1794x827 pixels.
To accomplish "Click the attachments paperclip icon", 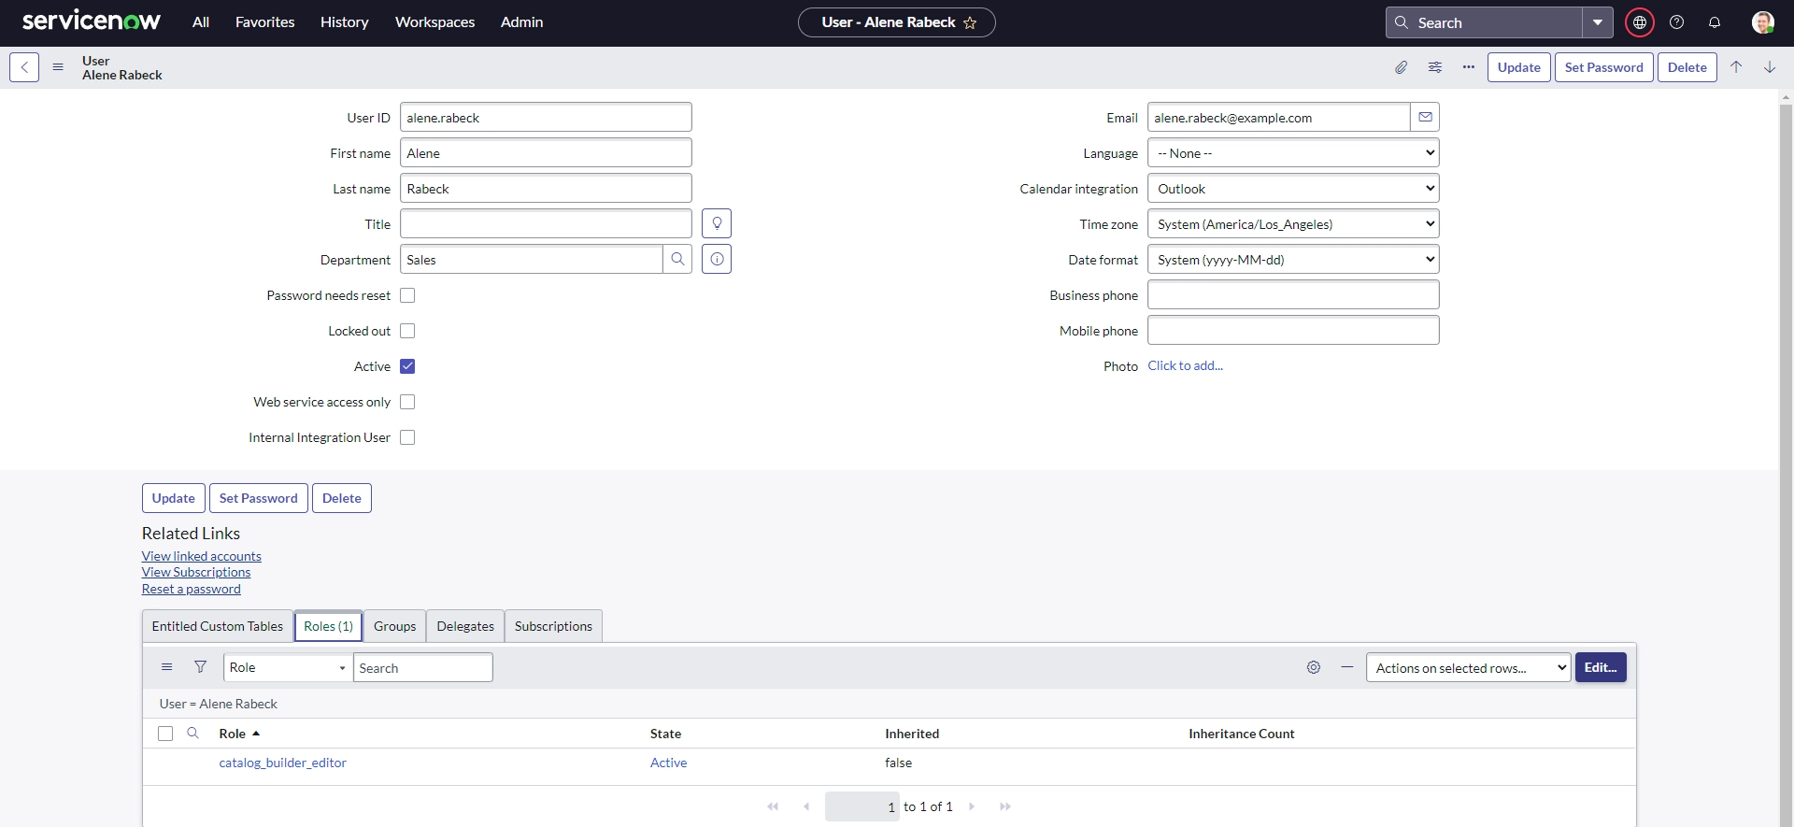I will (x=1401, y=67).
